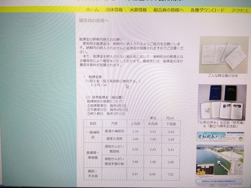Click the value 6.91 in the 開田・天水田 row
The height and width of the screenshot is (188, 251).
pyautogui.click(x=135, y=174)
